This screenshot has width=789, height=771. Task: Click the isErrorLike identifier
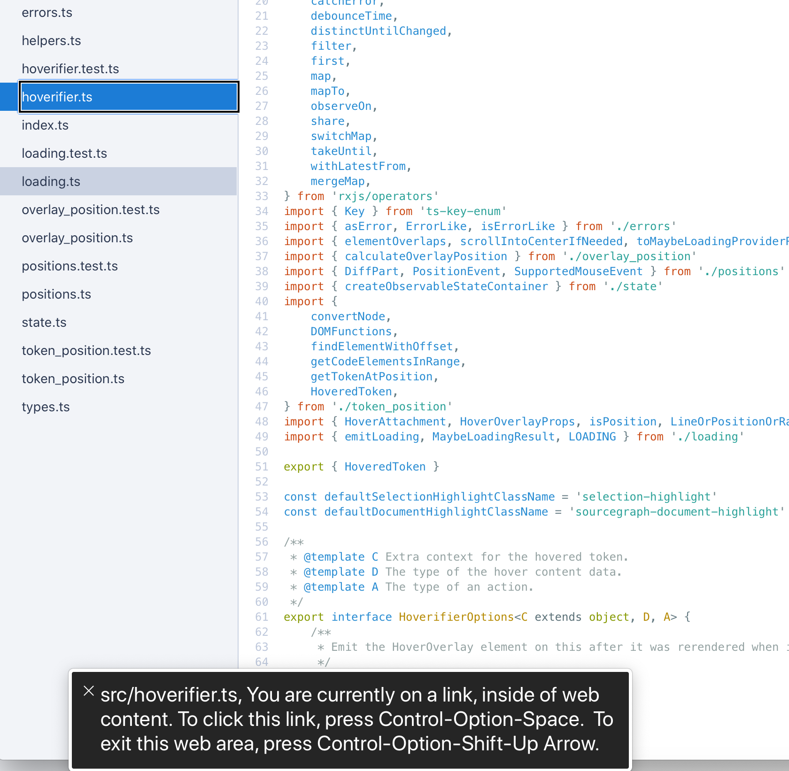tap(518, 226)
